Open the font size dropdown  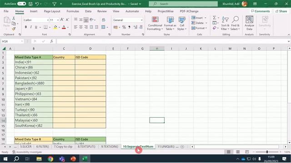[58, 20]
